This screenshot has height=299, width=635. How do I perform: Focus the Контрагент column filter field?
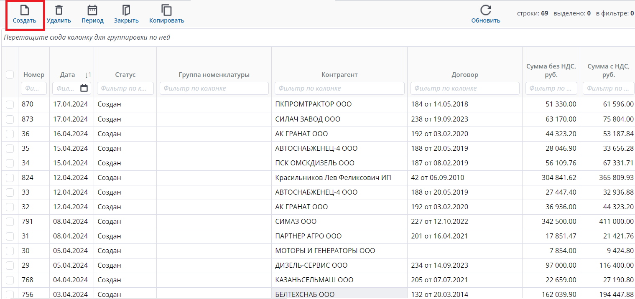[339, 88]
